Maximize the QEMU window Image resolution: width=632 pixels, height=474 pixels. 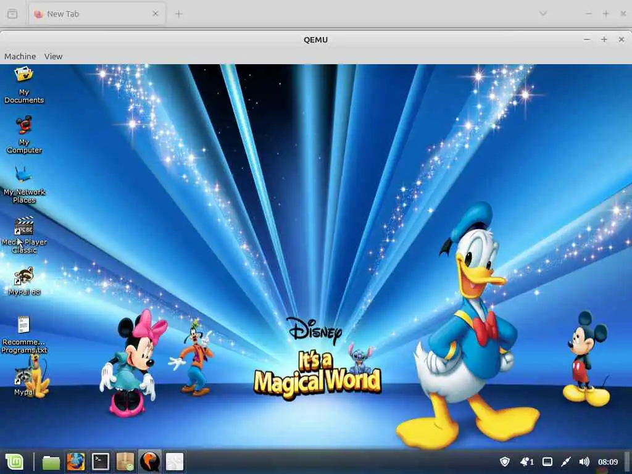(x=604, y=39)
